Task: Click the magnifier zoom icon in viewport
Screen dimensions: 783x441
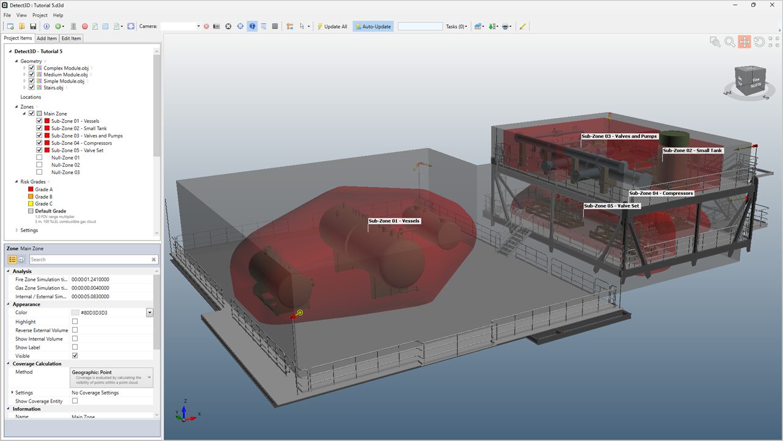Action: click(x=729, y=42)
